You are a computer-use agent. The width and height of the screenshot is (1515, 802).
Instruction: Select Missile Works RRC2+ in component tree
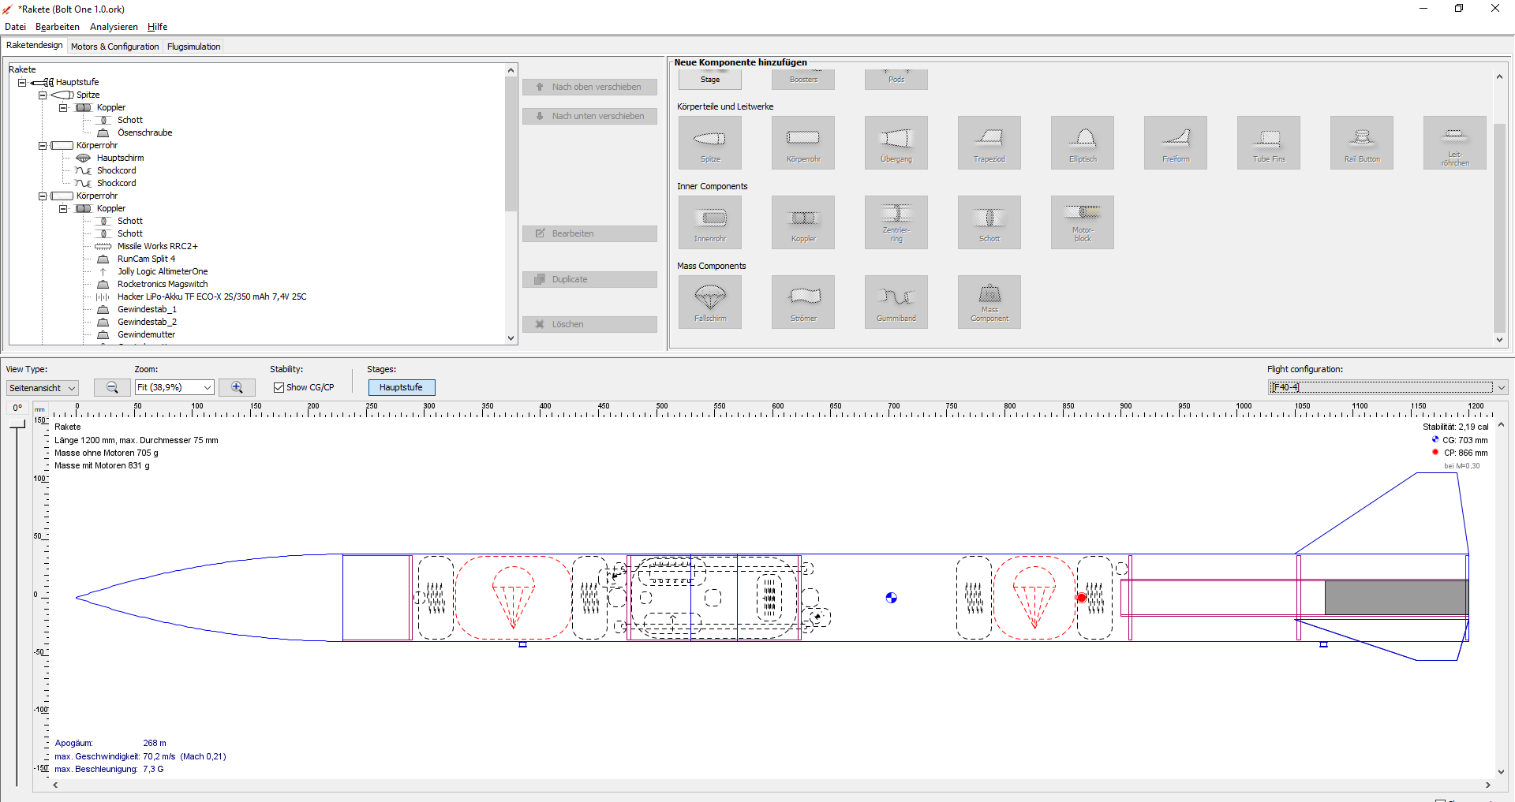(157, 246)
